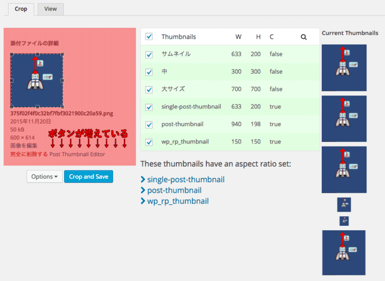Click the wp_rp_thumbnail table row name
385x281 pixels.
pos(185,142)
